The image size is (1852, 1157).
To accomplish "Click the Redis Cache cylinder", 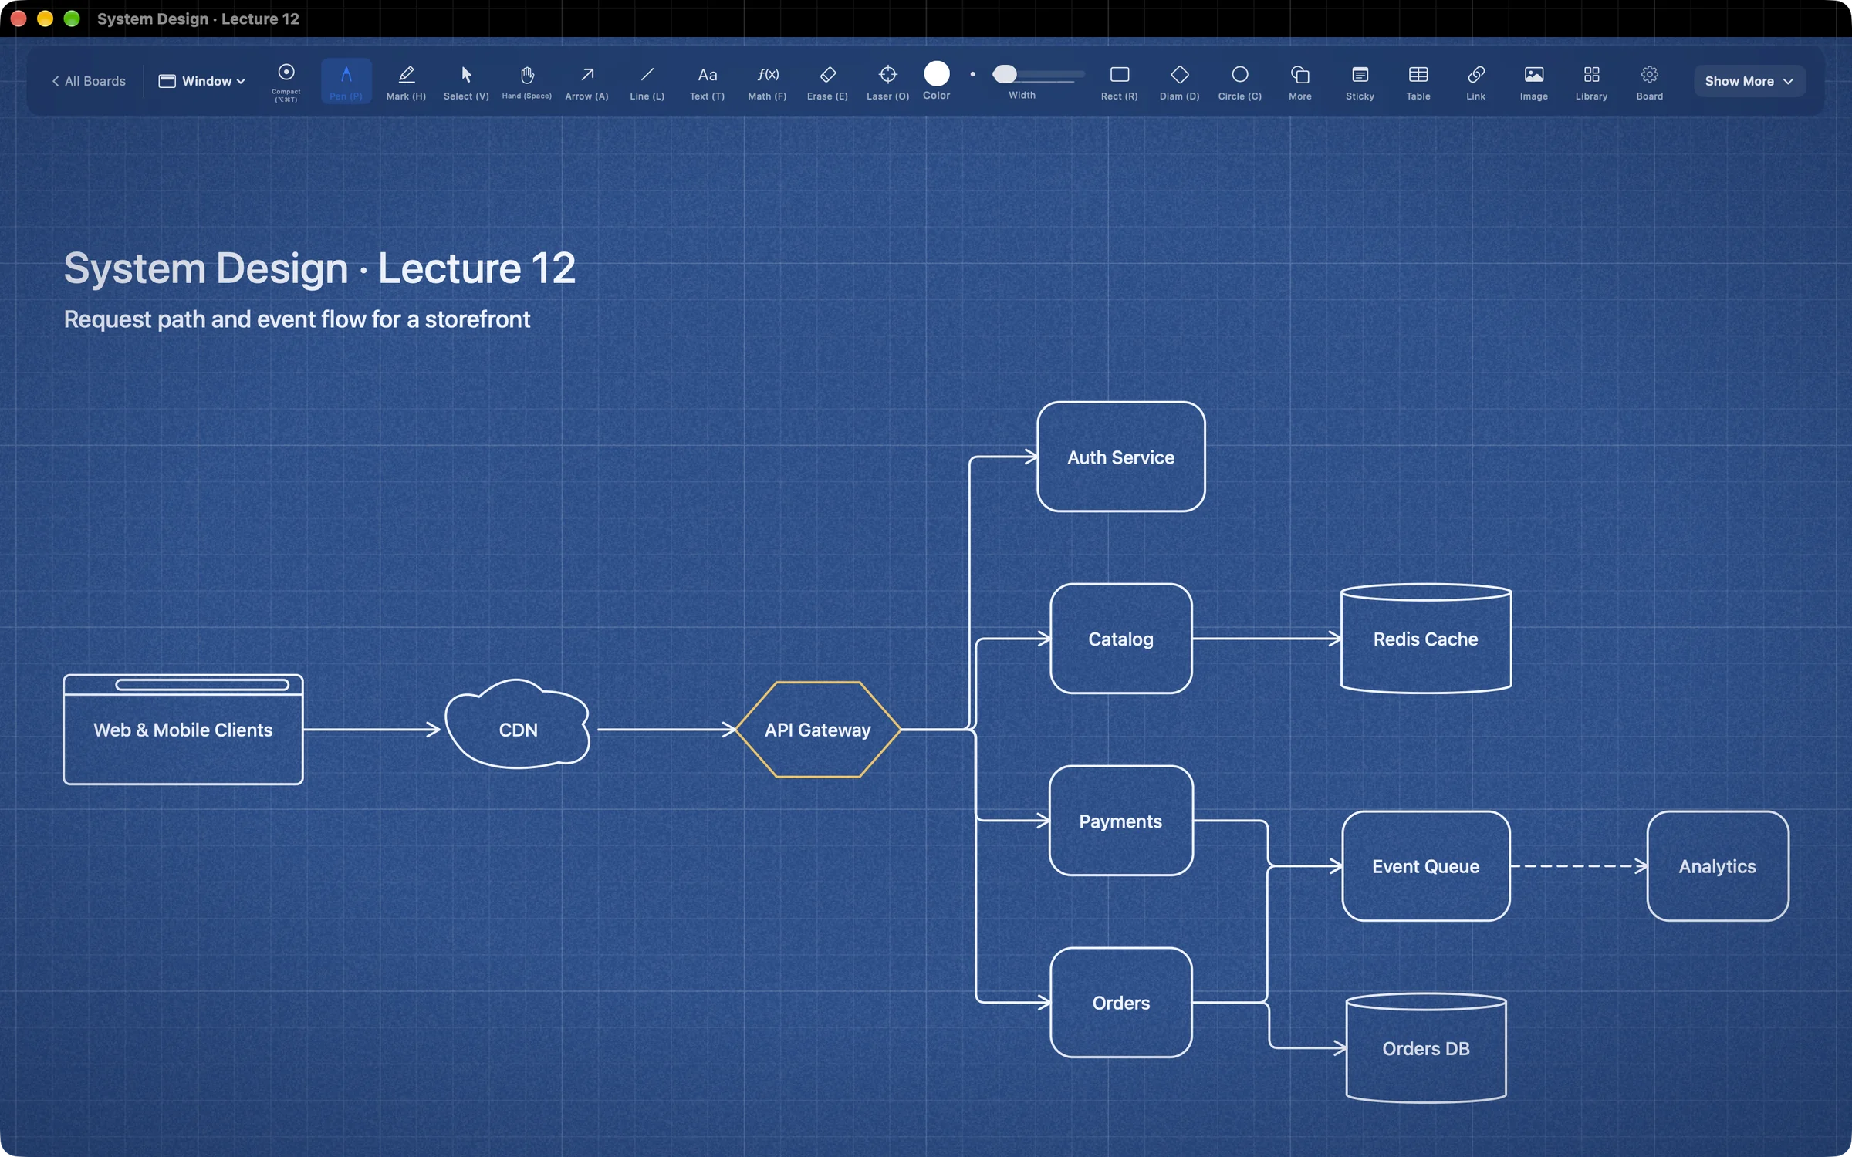I will coord(1425,639).
